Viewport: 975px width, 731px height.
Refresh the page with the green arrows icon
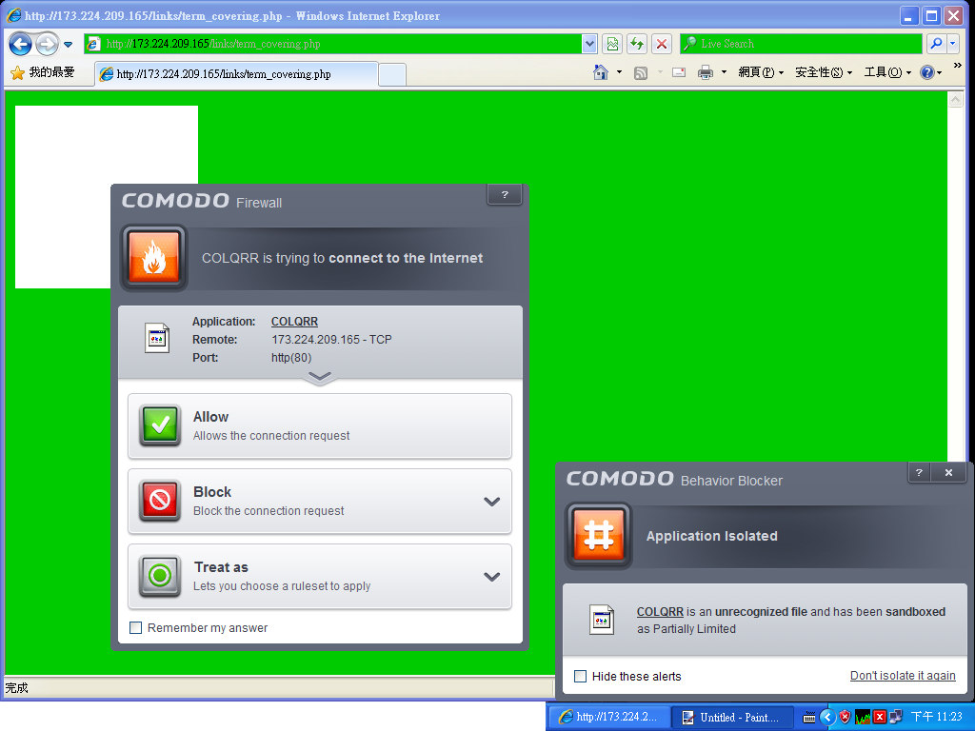pyautogui.click(x=637, y=44)
